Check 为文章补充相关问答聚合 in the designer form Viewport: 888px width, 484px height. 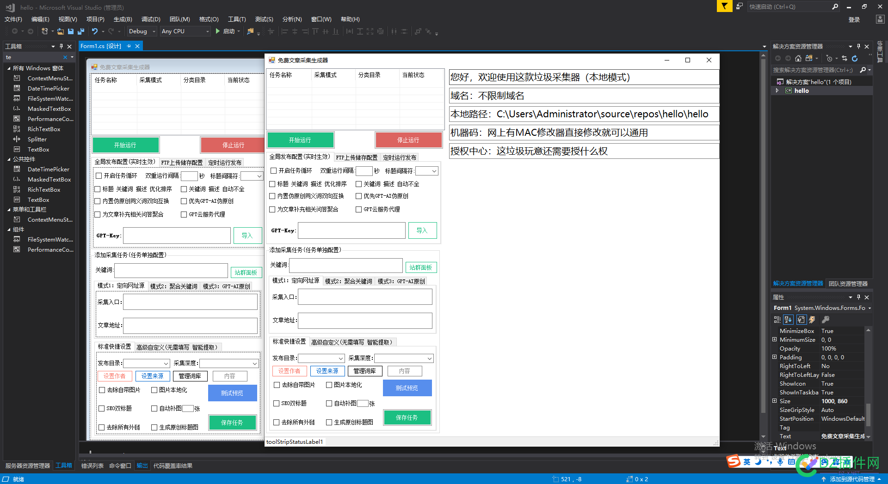click(x=98, y=214)
